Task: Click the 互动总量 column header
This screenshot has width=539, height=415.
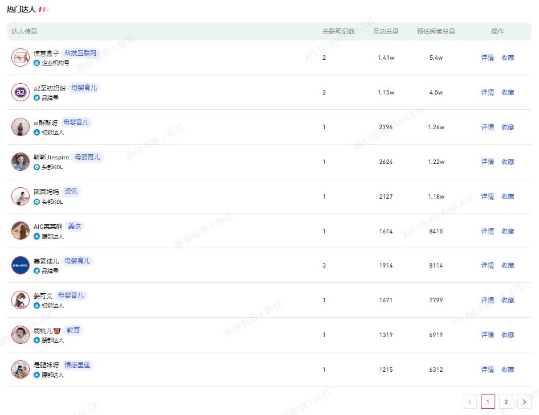Action: tap(386, 31)
